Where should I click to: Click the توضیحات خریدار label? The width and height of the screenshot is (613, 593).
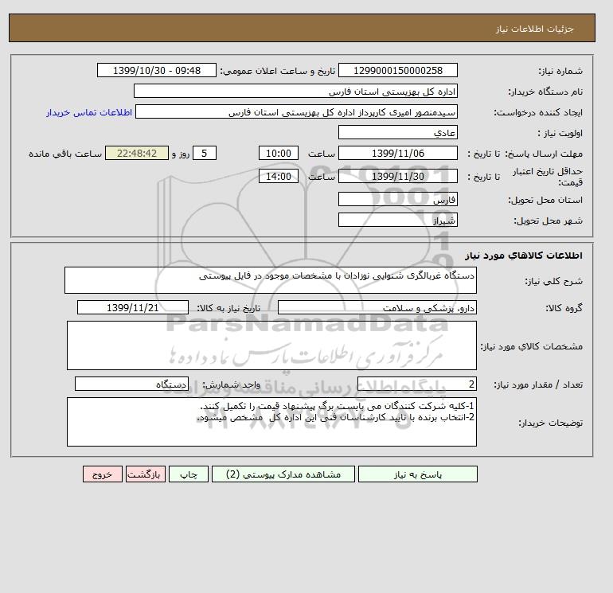point(550,423)
